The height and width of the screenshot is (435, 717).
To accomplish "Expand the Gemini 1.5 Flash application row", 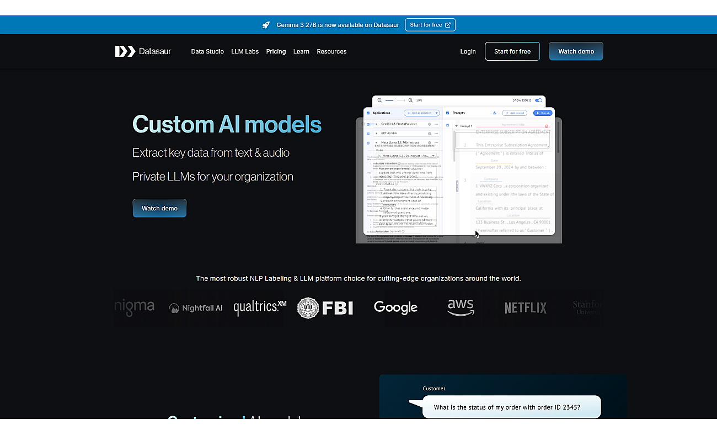I will (377, 124).
